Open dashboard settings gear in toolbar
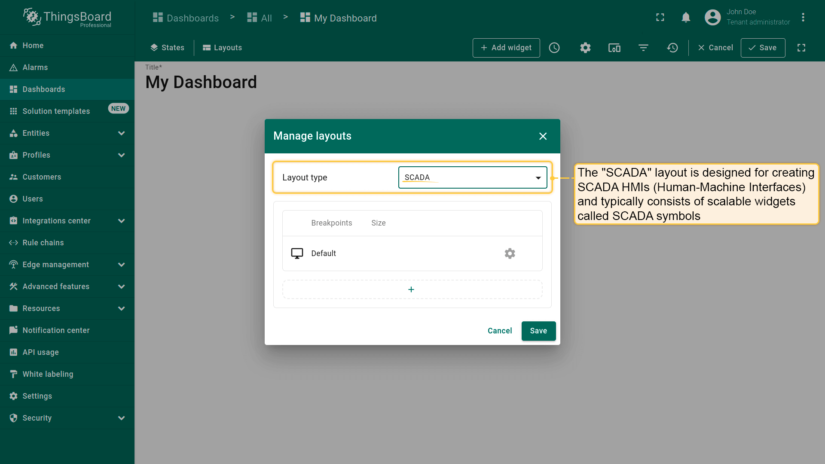The height and width of the screenshot is (464, 825). [585, 48]
